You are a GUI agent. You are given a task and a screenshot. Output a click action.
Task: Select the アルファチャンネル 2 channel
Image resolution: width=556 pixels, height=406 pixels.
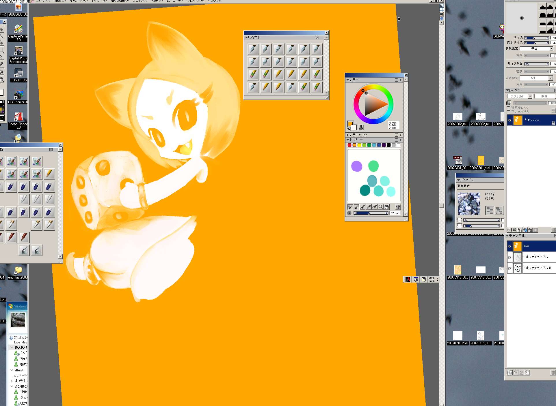click(536, 268)
